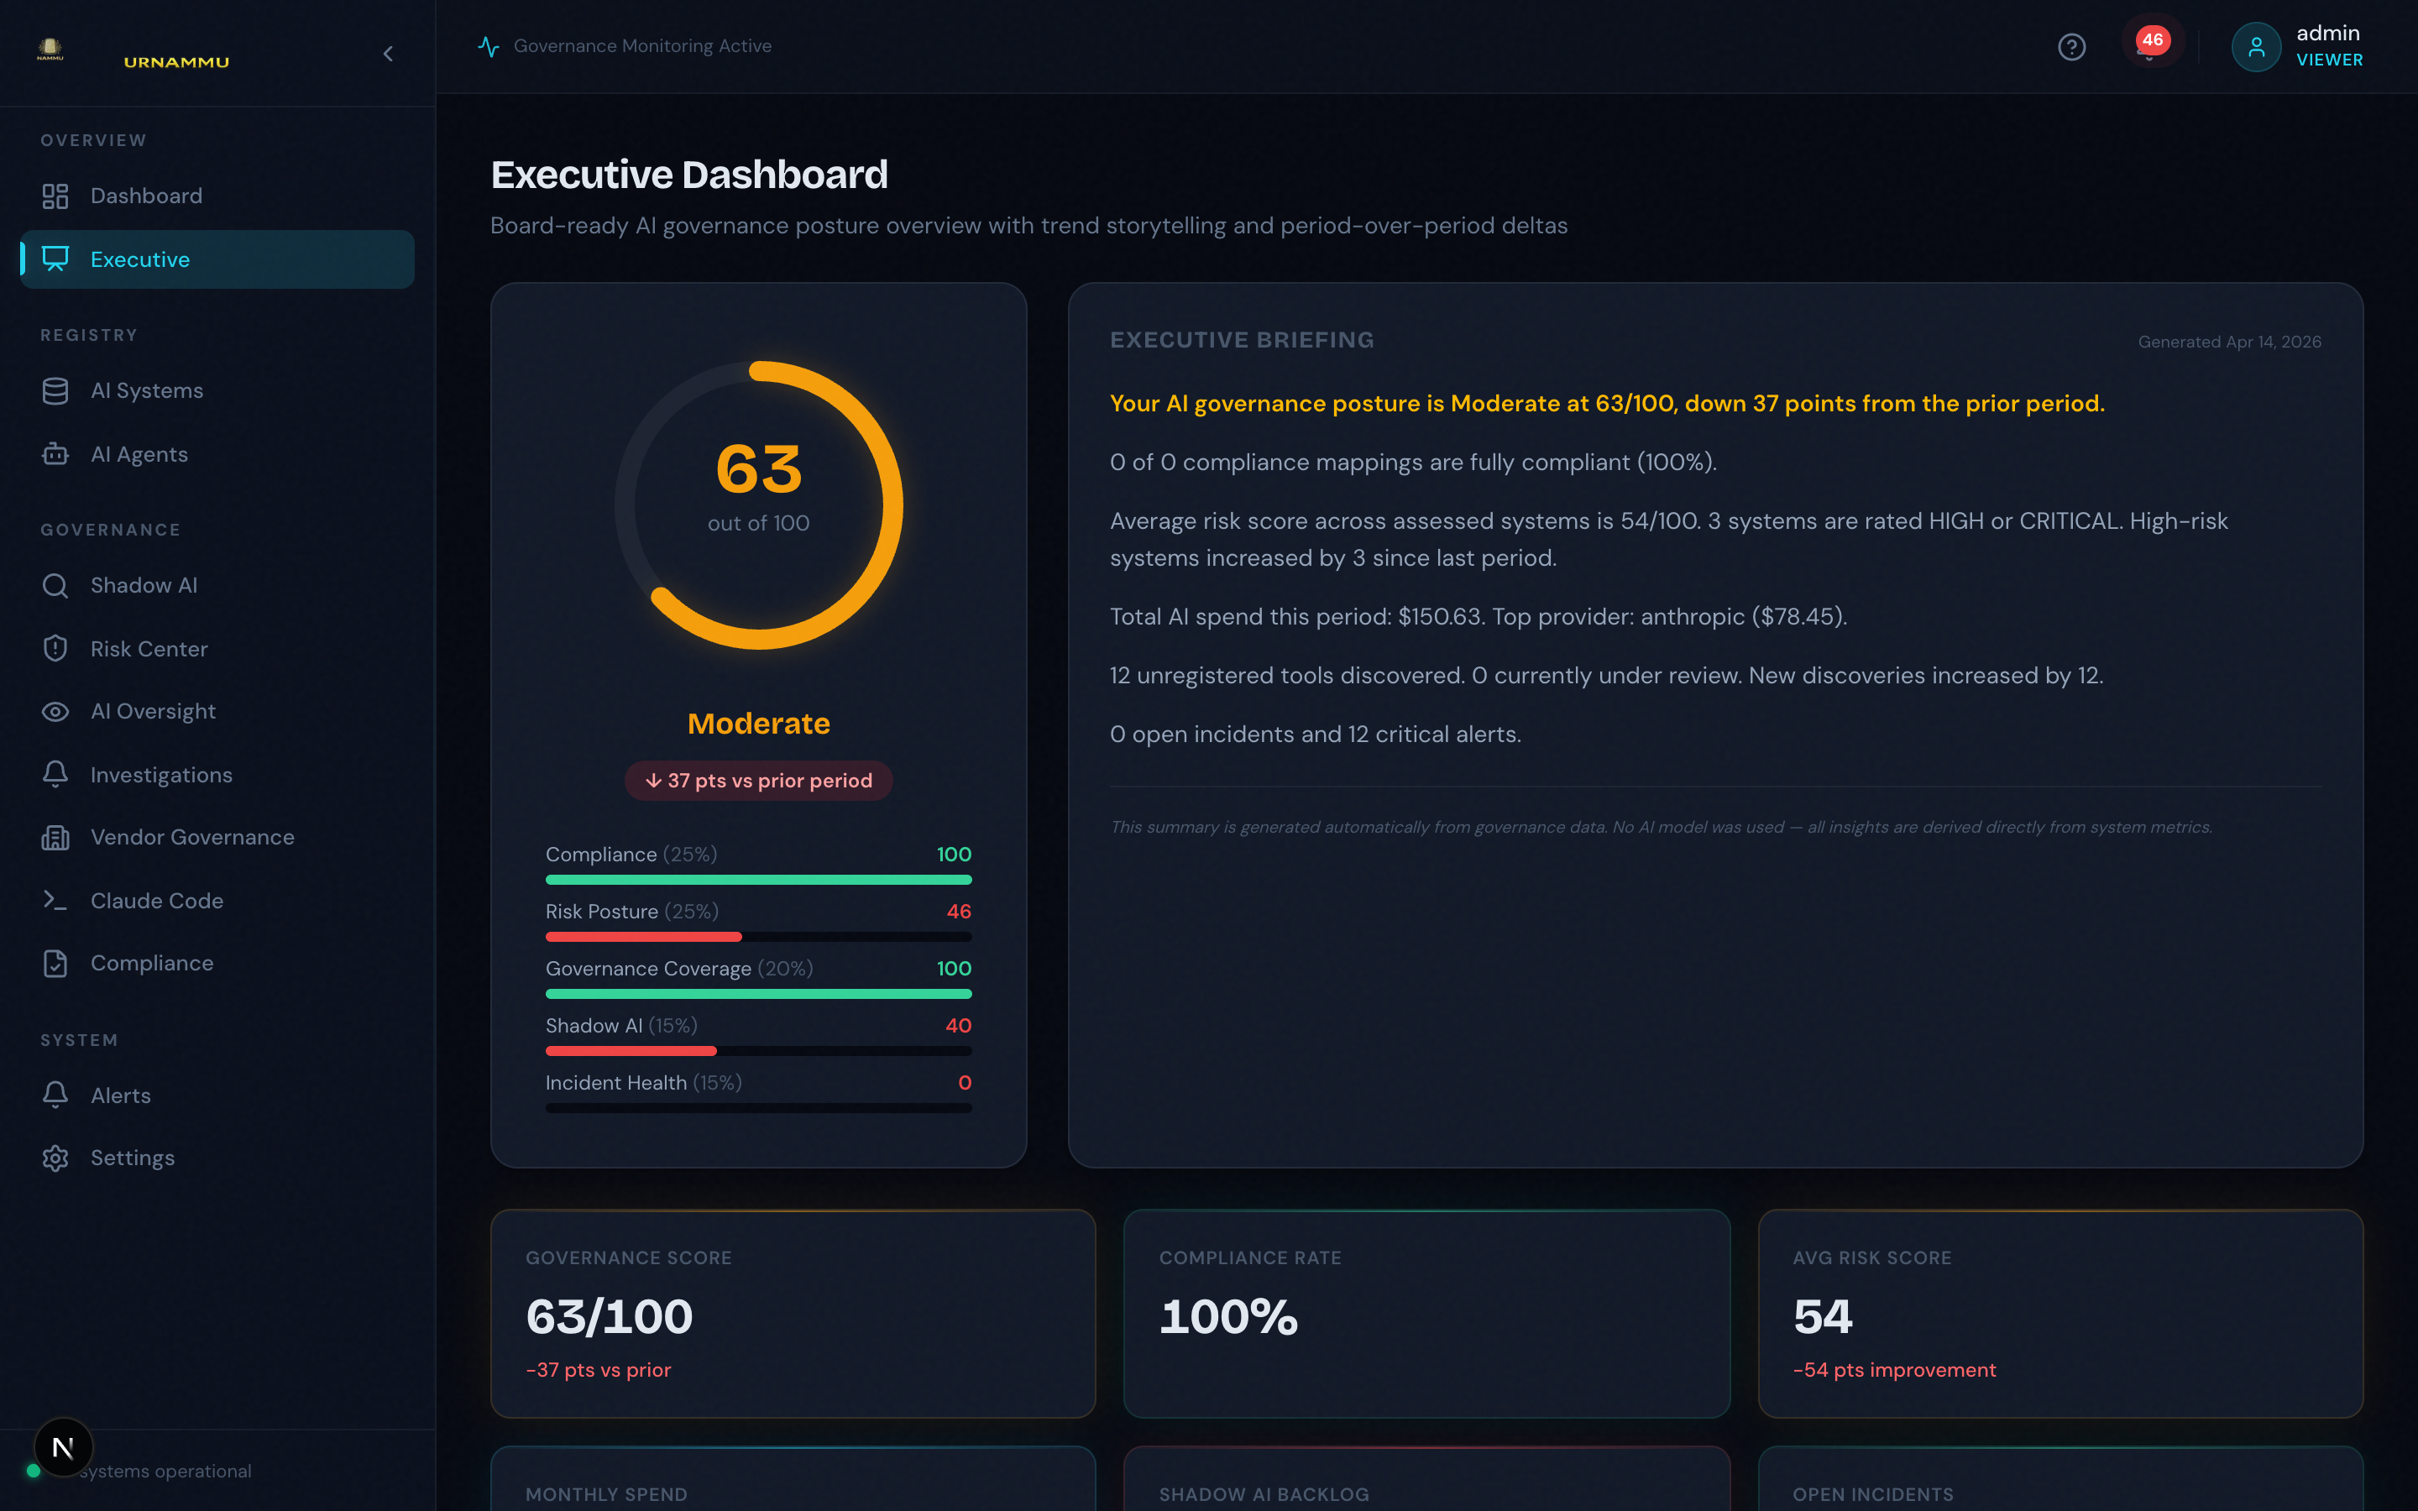Click the Settings entry
Screen dimensions: 2418x1511
coord(132,1158)
